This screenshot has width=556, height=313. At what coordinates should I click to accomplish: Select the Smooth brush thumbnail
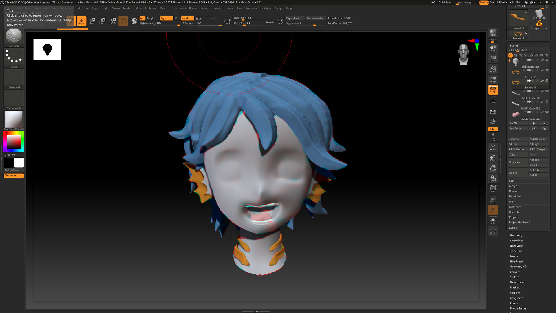14,36
